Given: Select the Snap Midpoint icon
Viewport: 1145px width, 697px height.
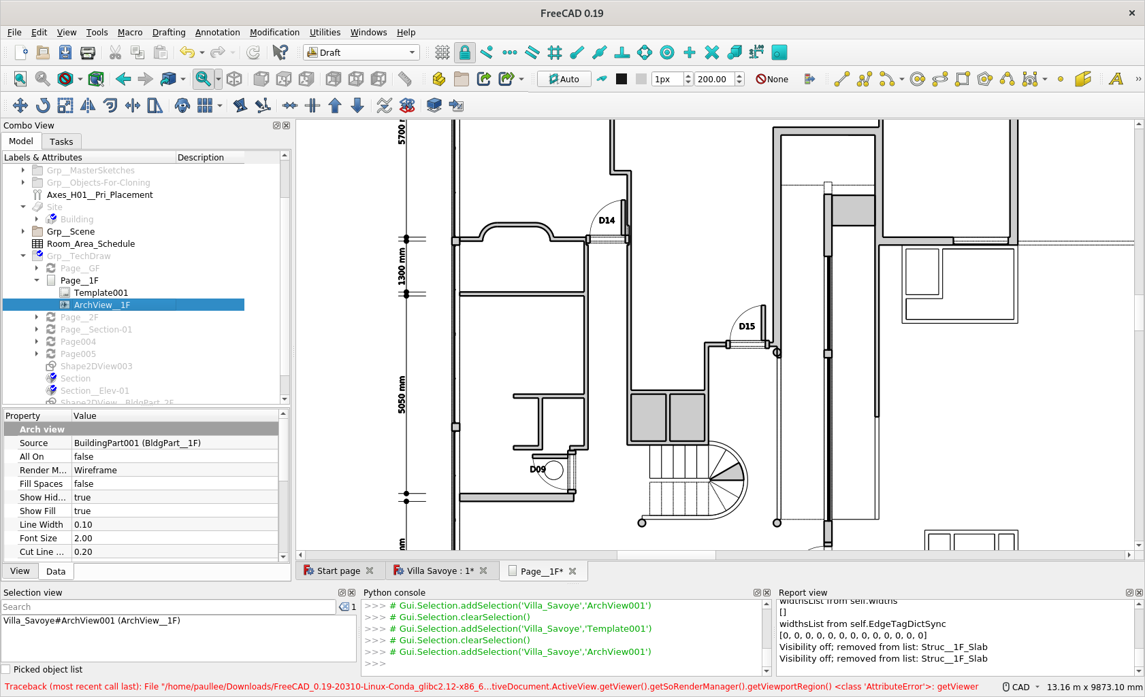Looking at the screenshot, I should (509, 52).
